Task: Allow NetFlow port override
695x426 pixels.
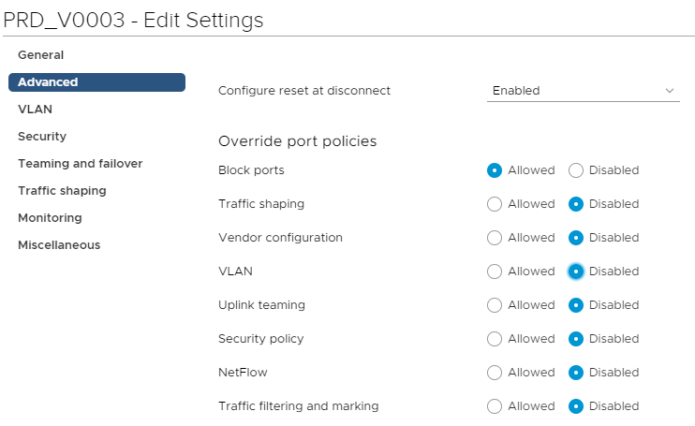Action: [x=495, y=373]
